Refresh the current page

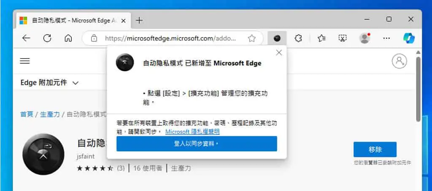[47, 38]
